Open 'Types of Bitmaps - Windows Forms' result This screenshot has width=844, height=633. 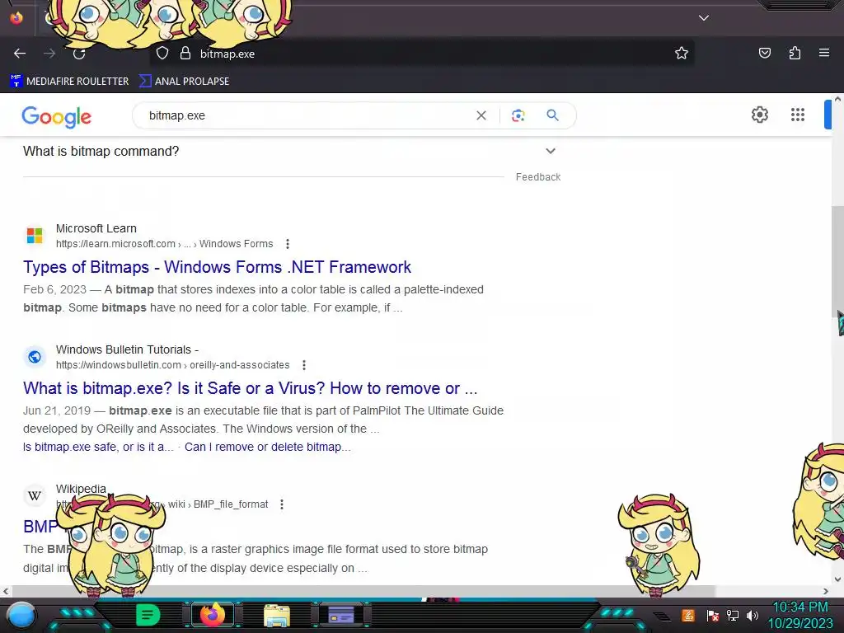pos(217,267)
